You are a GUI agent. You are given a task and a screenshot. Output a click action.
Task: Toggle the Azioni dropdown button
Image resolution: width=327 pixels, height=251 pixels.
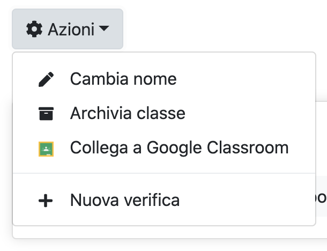(x=68, y=29)
